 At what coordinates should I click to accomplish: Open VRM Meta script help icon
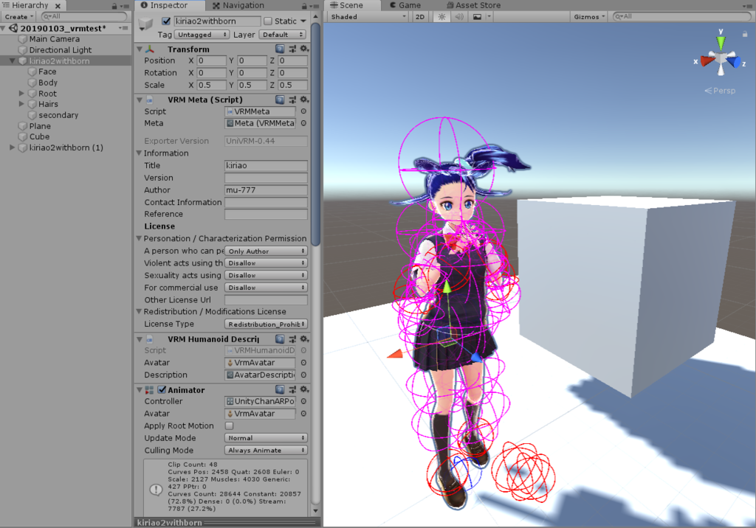click(280, 100)
